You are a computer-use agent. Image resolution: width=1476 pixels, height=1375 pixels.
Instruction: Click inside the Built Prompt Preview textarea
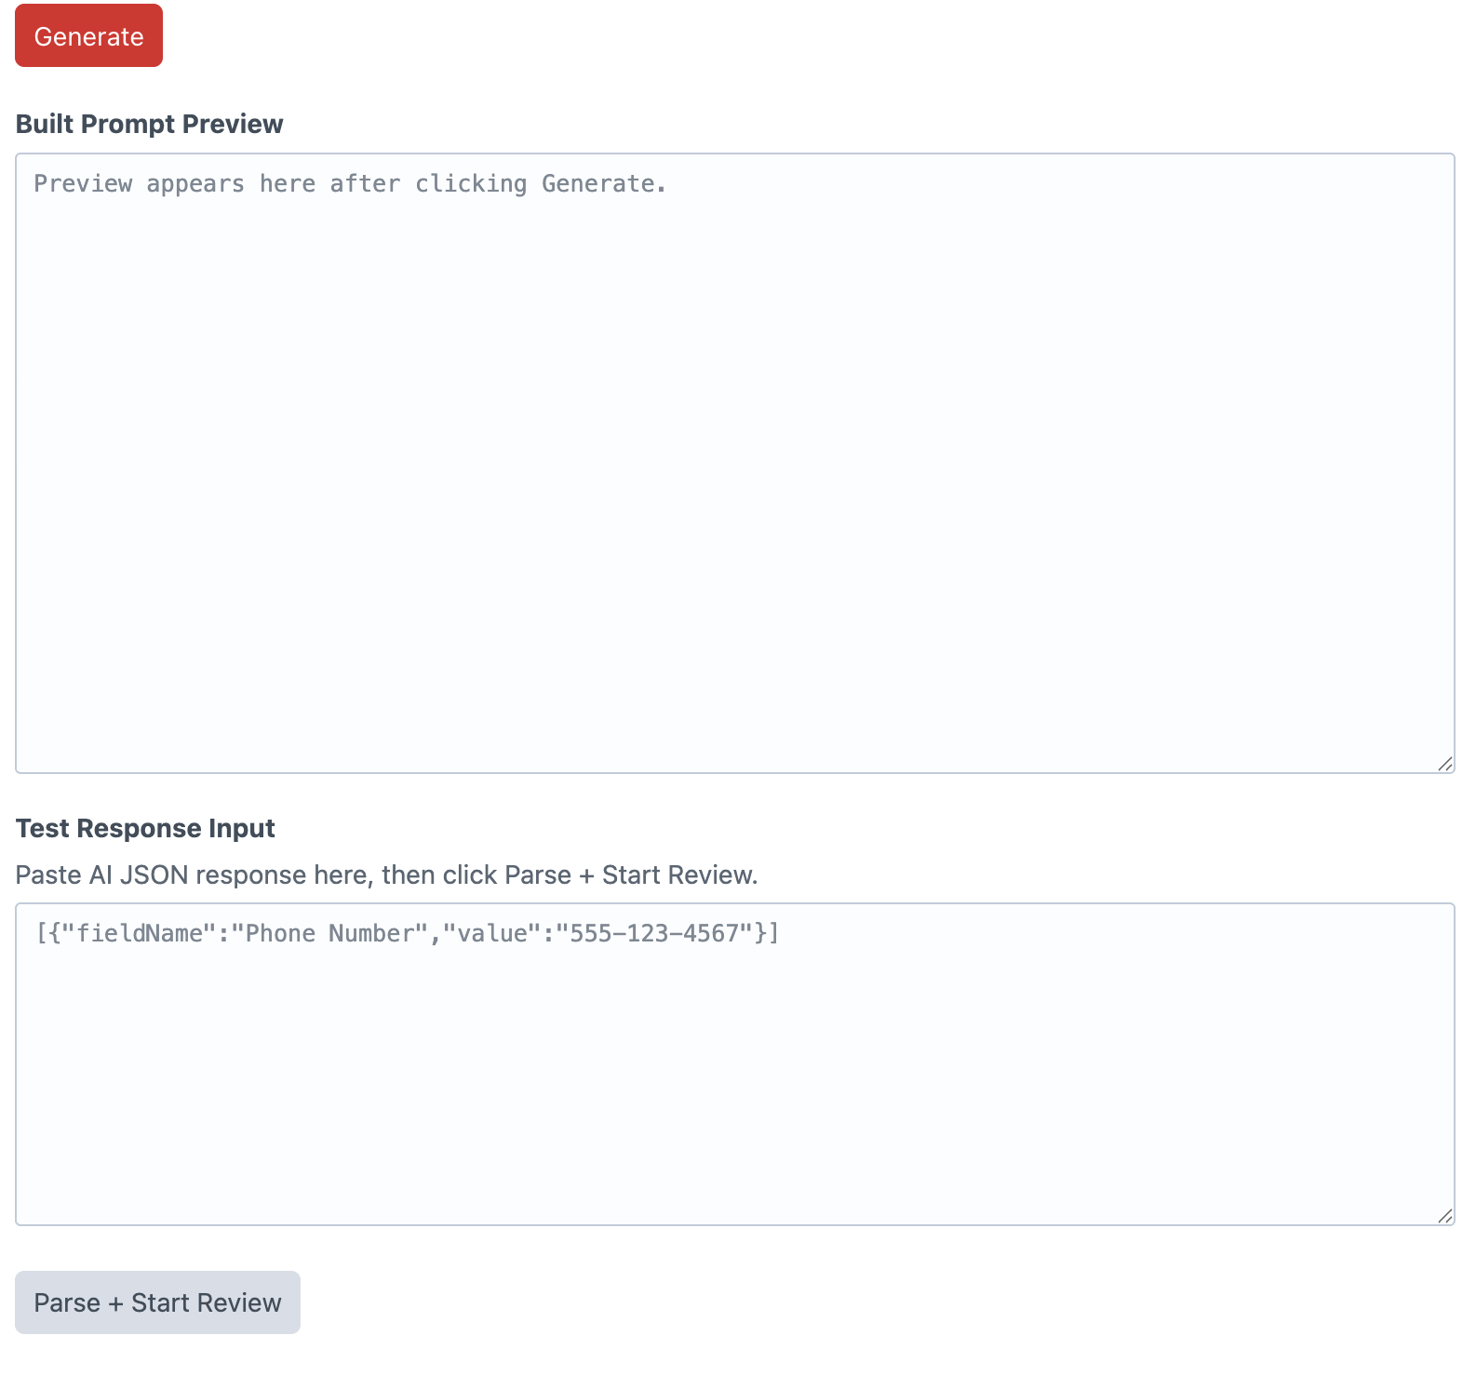(735, 463)
